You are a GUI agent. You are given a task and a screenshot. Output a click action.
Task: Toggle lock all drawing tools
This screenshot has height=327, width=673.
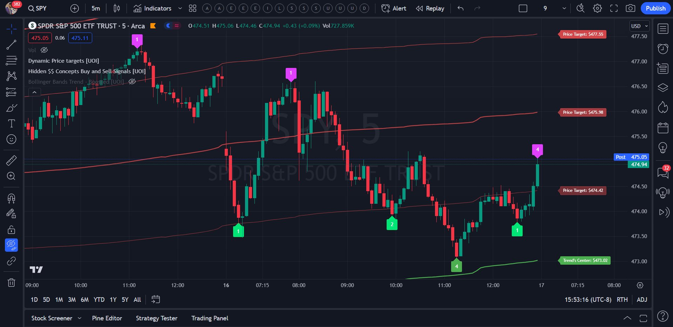tap(11, 230)
